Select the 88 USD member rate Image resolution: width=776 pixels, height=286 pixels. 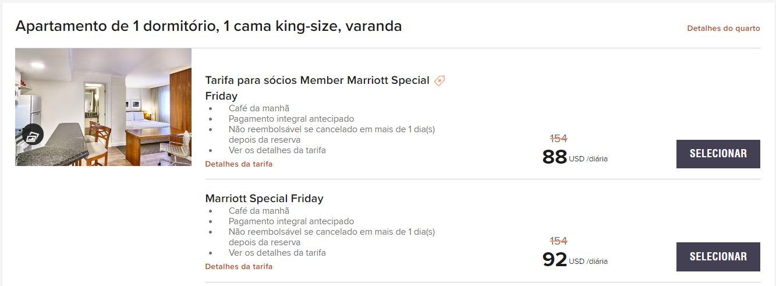pyautogui.click(x=718, y=154)
